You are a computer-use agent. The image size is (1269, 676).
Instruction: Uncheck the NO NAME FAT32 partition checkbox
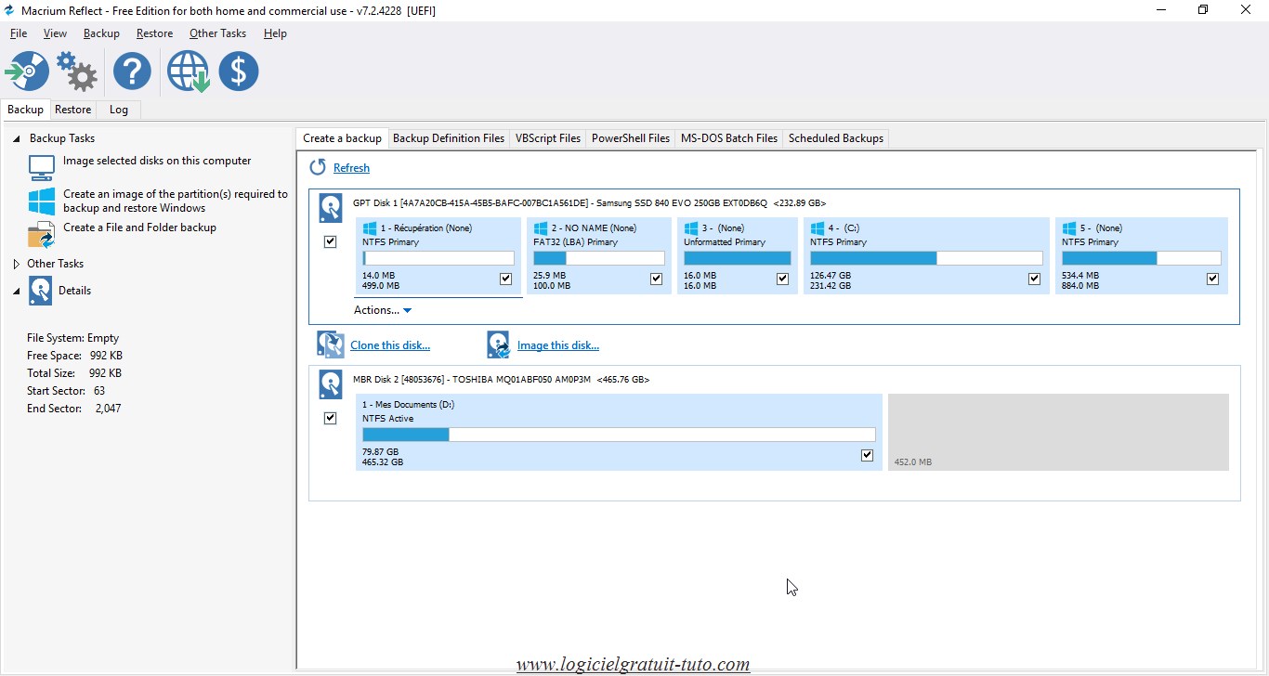click(x=656, y=279)
